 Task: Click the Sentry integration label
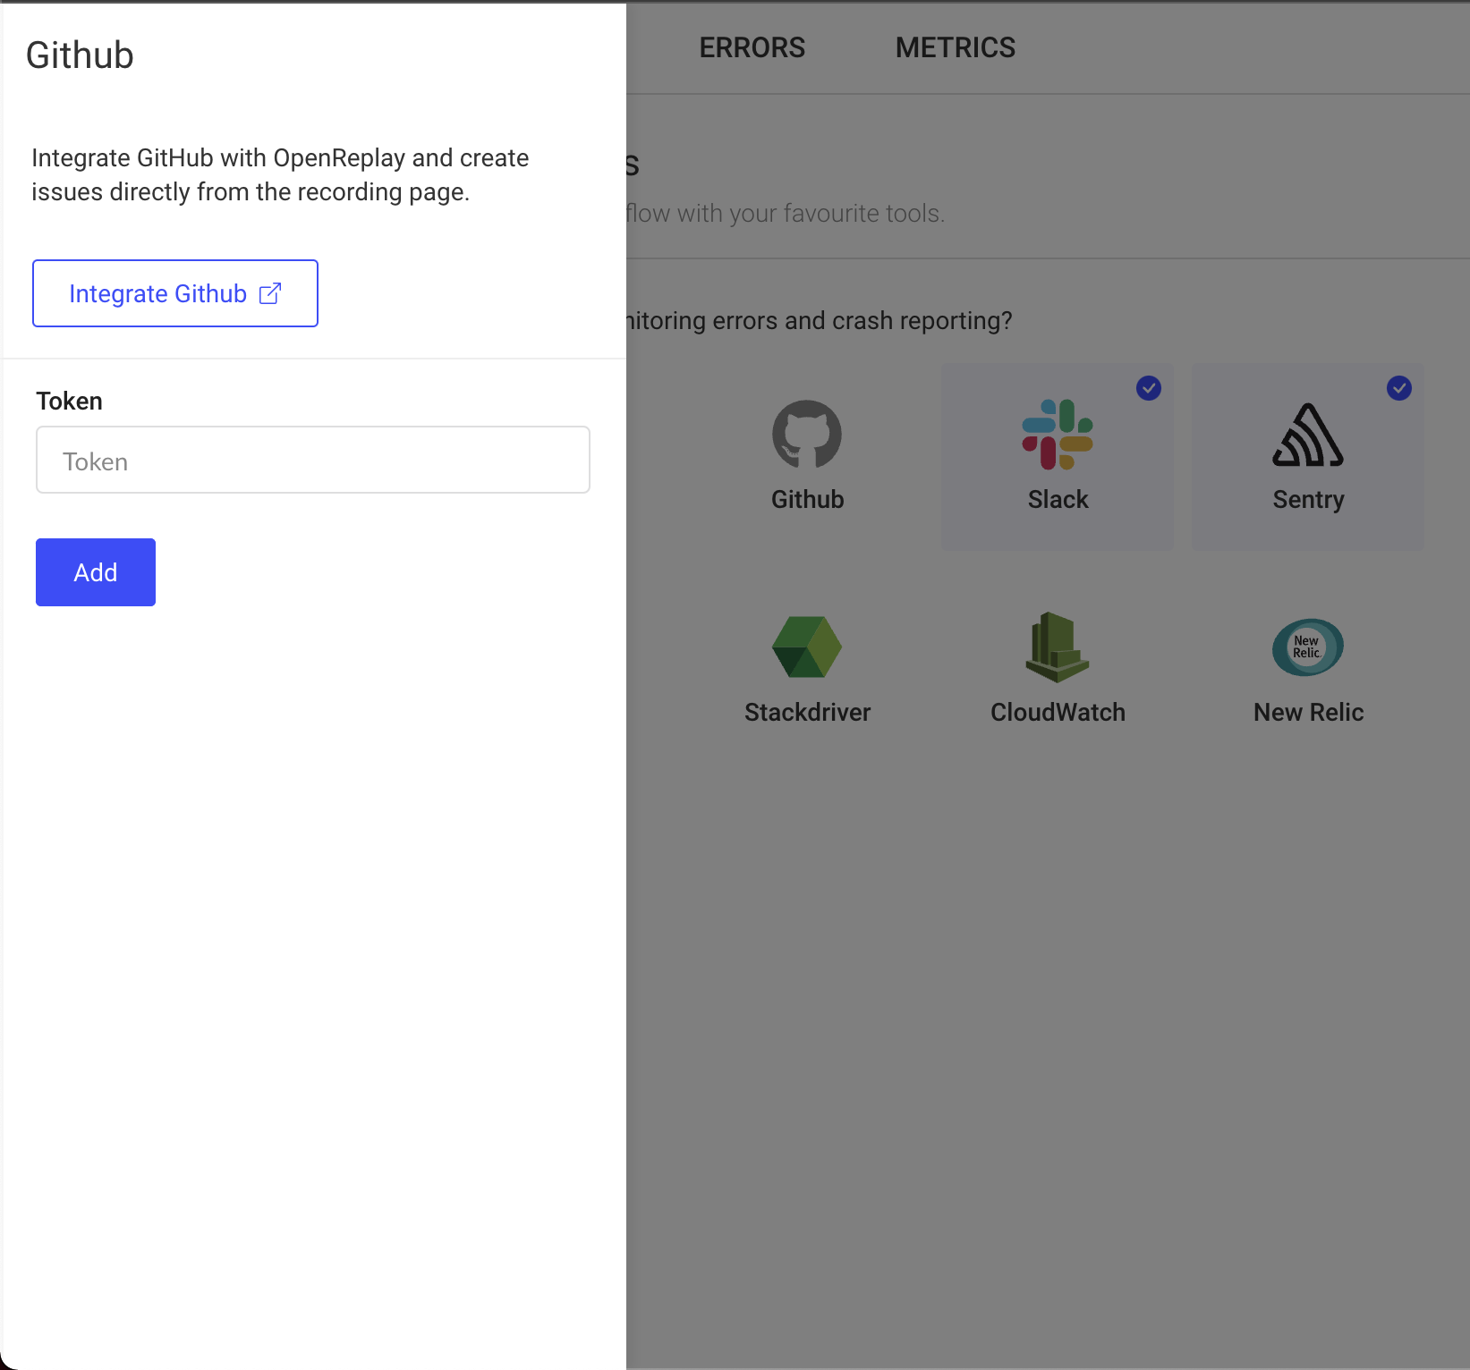(x=1309, y=500)
